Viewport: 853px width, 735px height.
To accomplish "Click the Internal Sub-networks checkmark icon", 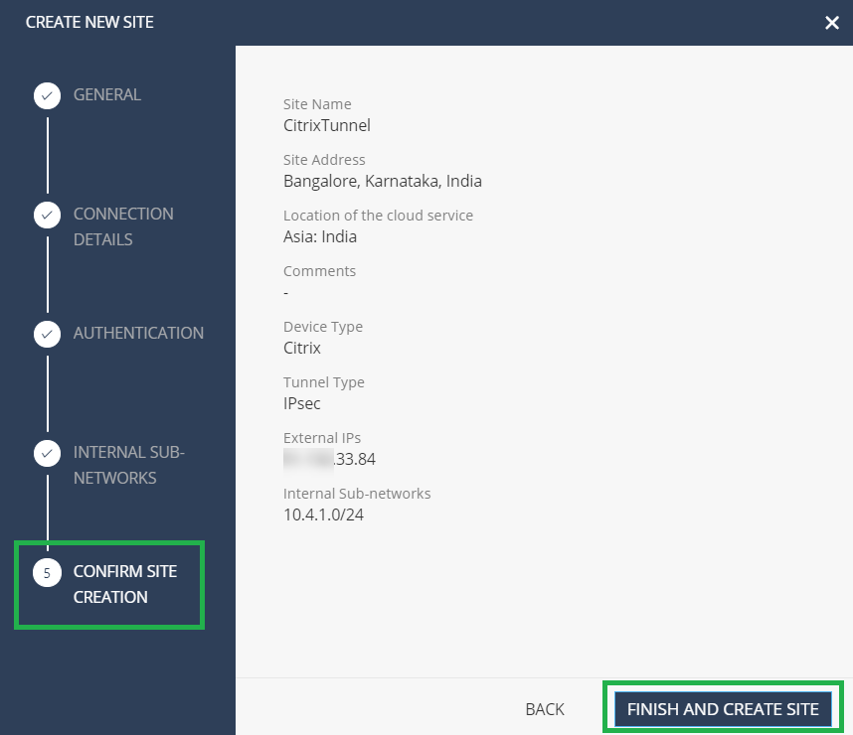I will (48, 453).
